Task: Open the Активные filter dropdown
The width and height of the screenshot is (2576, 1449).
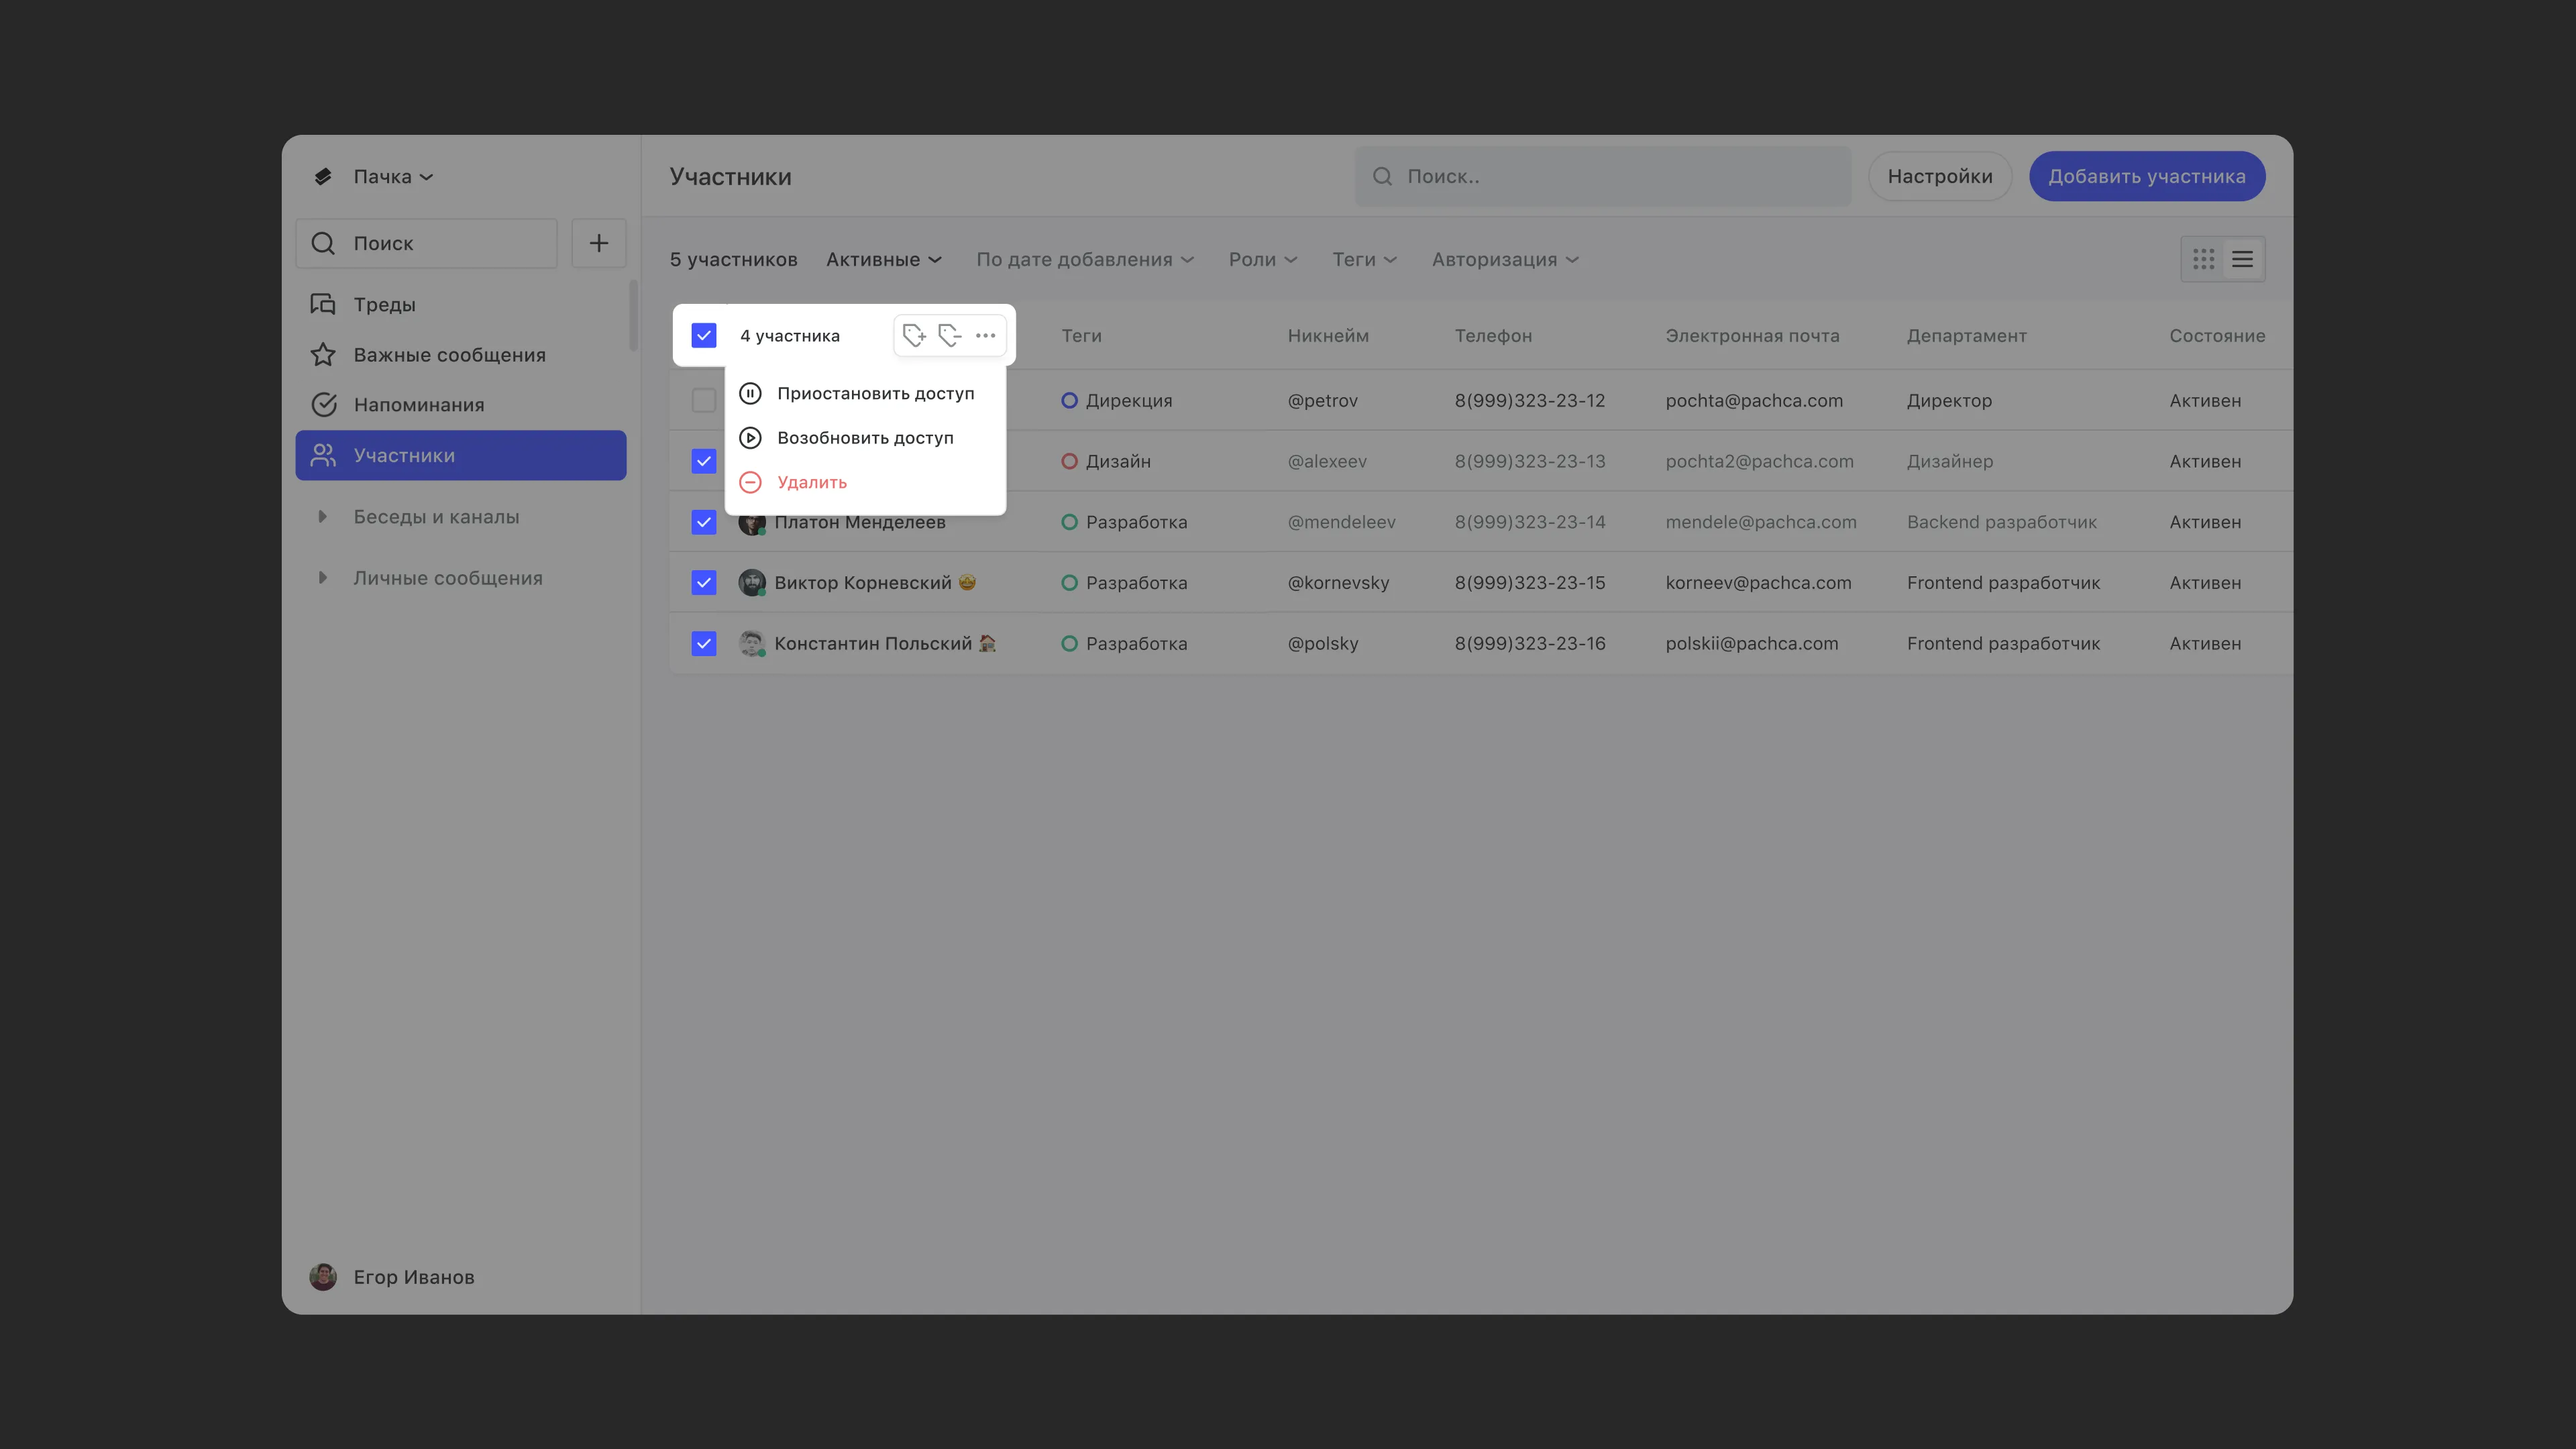Action: coord(883,260)
